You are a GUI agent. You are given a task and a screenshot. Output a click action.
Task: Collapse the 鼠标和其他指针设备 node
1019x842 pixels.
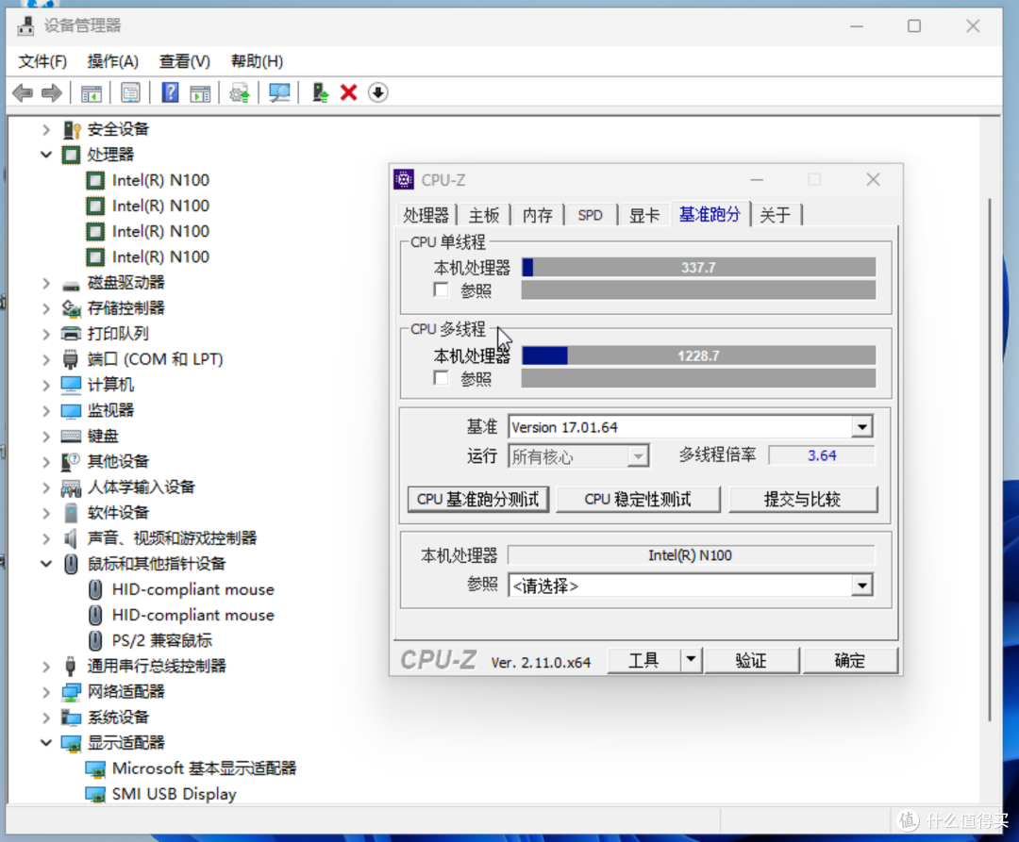[x=46, y=564]
